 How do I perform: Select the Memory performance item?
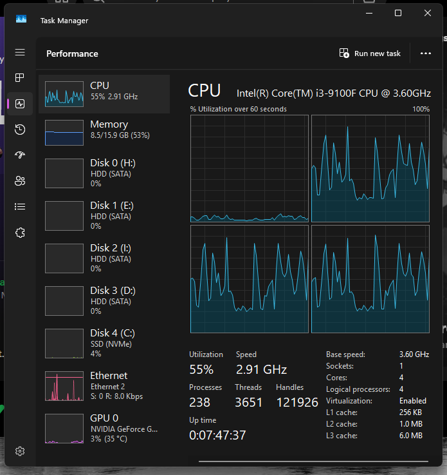(x=104, y=133)
